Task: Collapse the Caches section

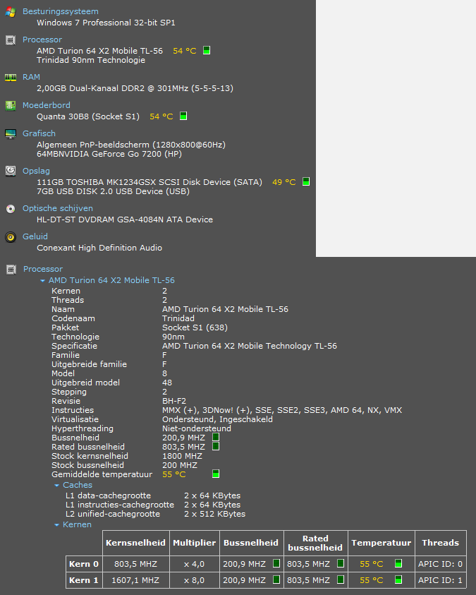Action: tap(57, 486)
